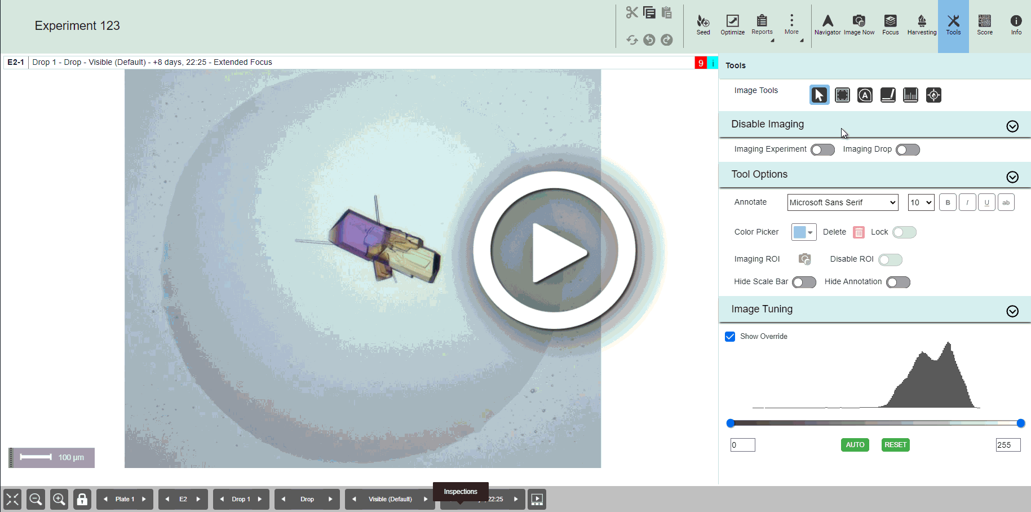Toggle the Imaging Experiment switch

tap(822, 150)
